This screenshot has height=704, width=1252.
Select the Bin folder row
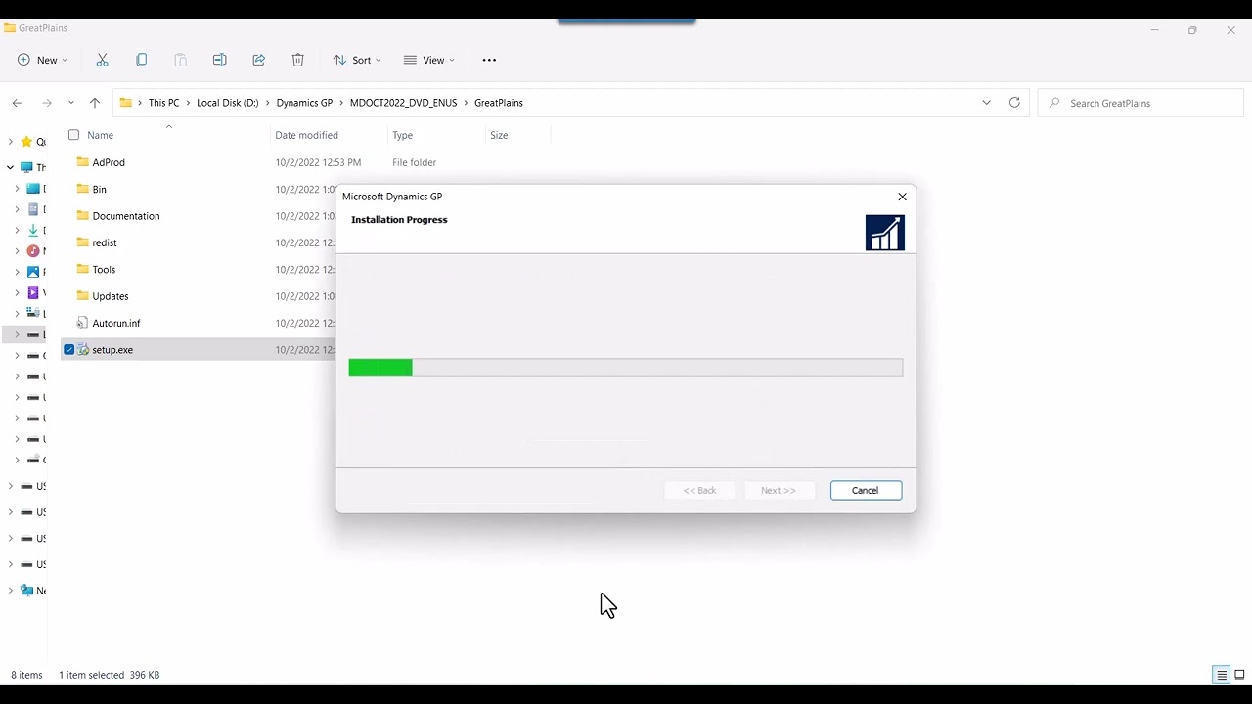tap(199, 189)
